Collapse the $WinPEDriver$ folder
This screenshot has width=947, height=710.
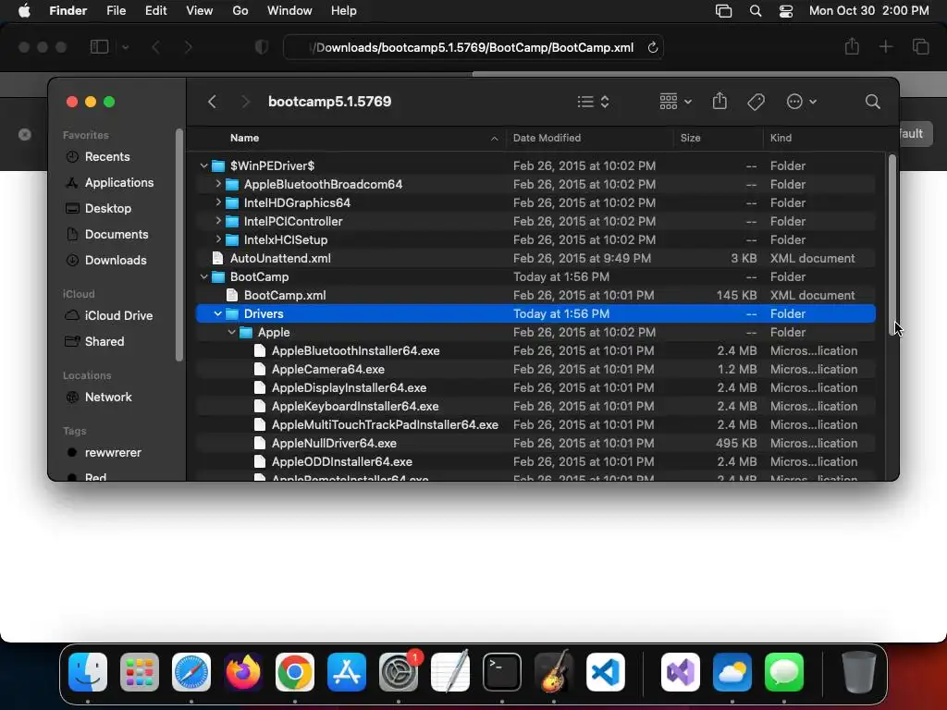tap(204, 165)
